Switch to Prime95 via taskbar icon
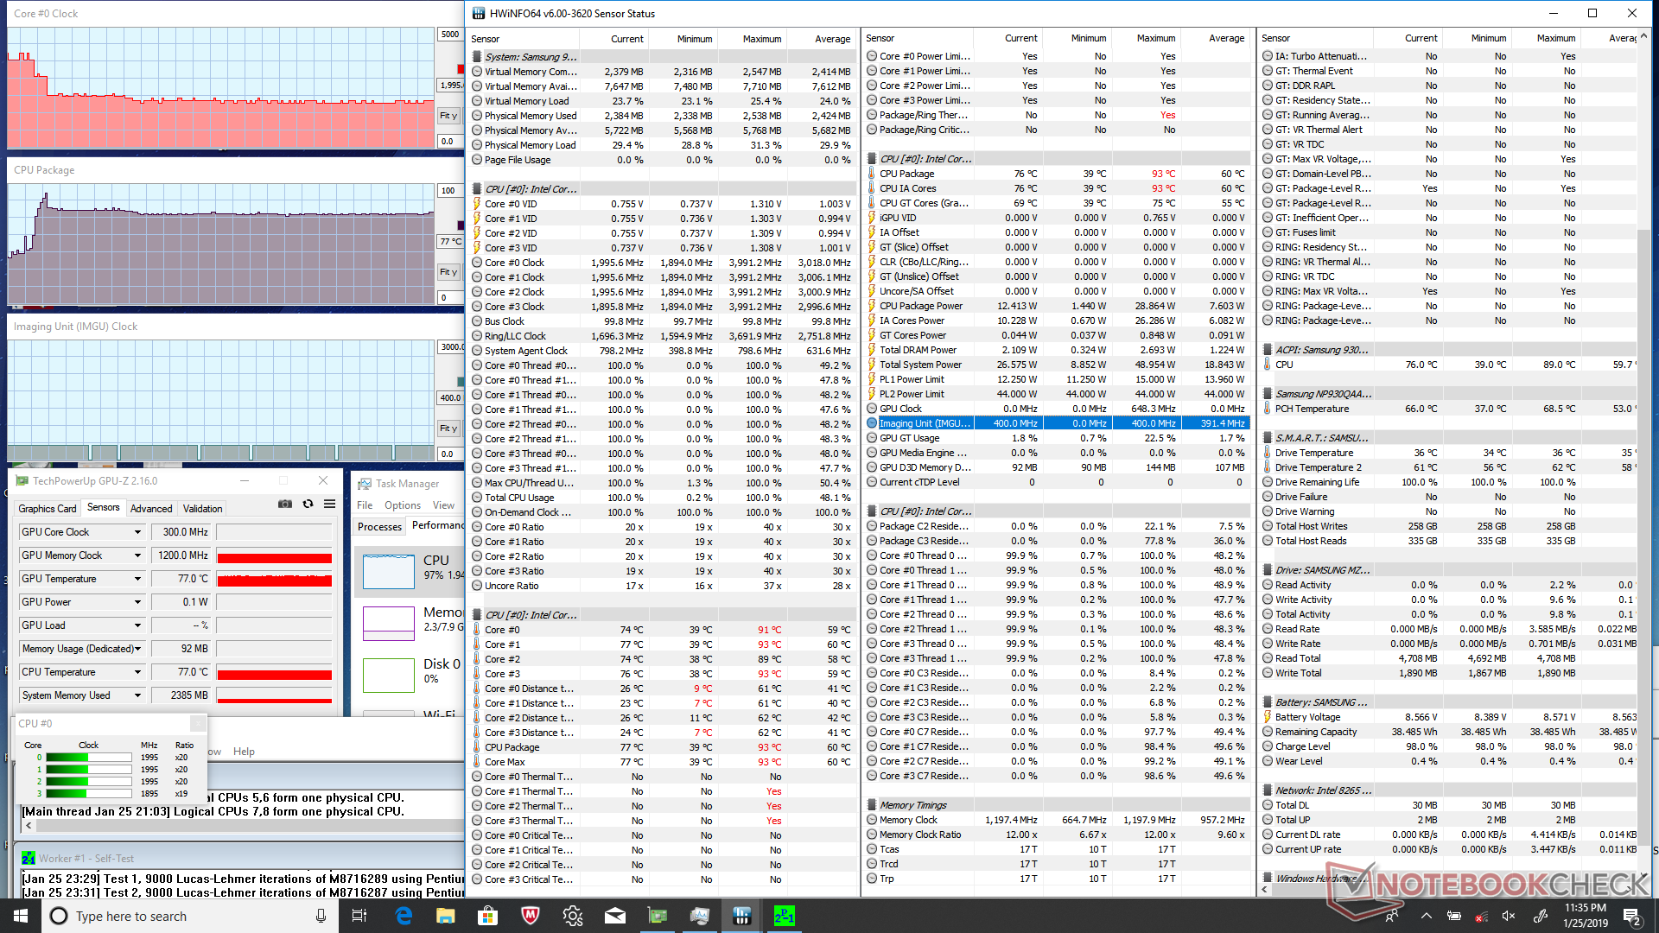Viewport: 1659px width, 933px height. pyautogui.click(x=785, y=916)
